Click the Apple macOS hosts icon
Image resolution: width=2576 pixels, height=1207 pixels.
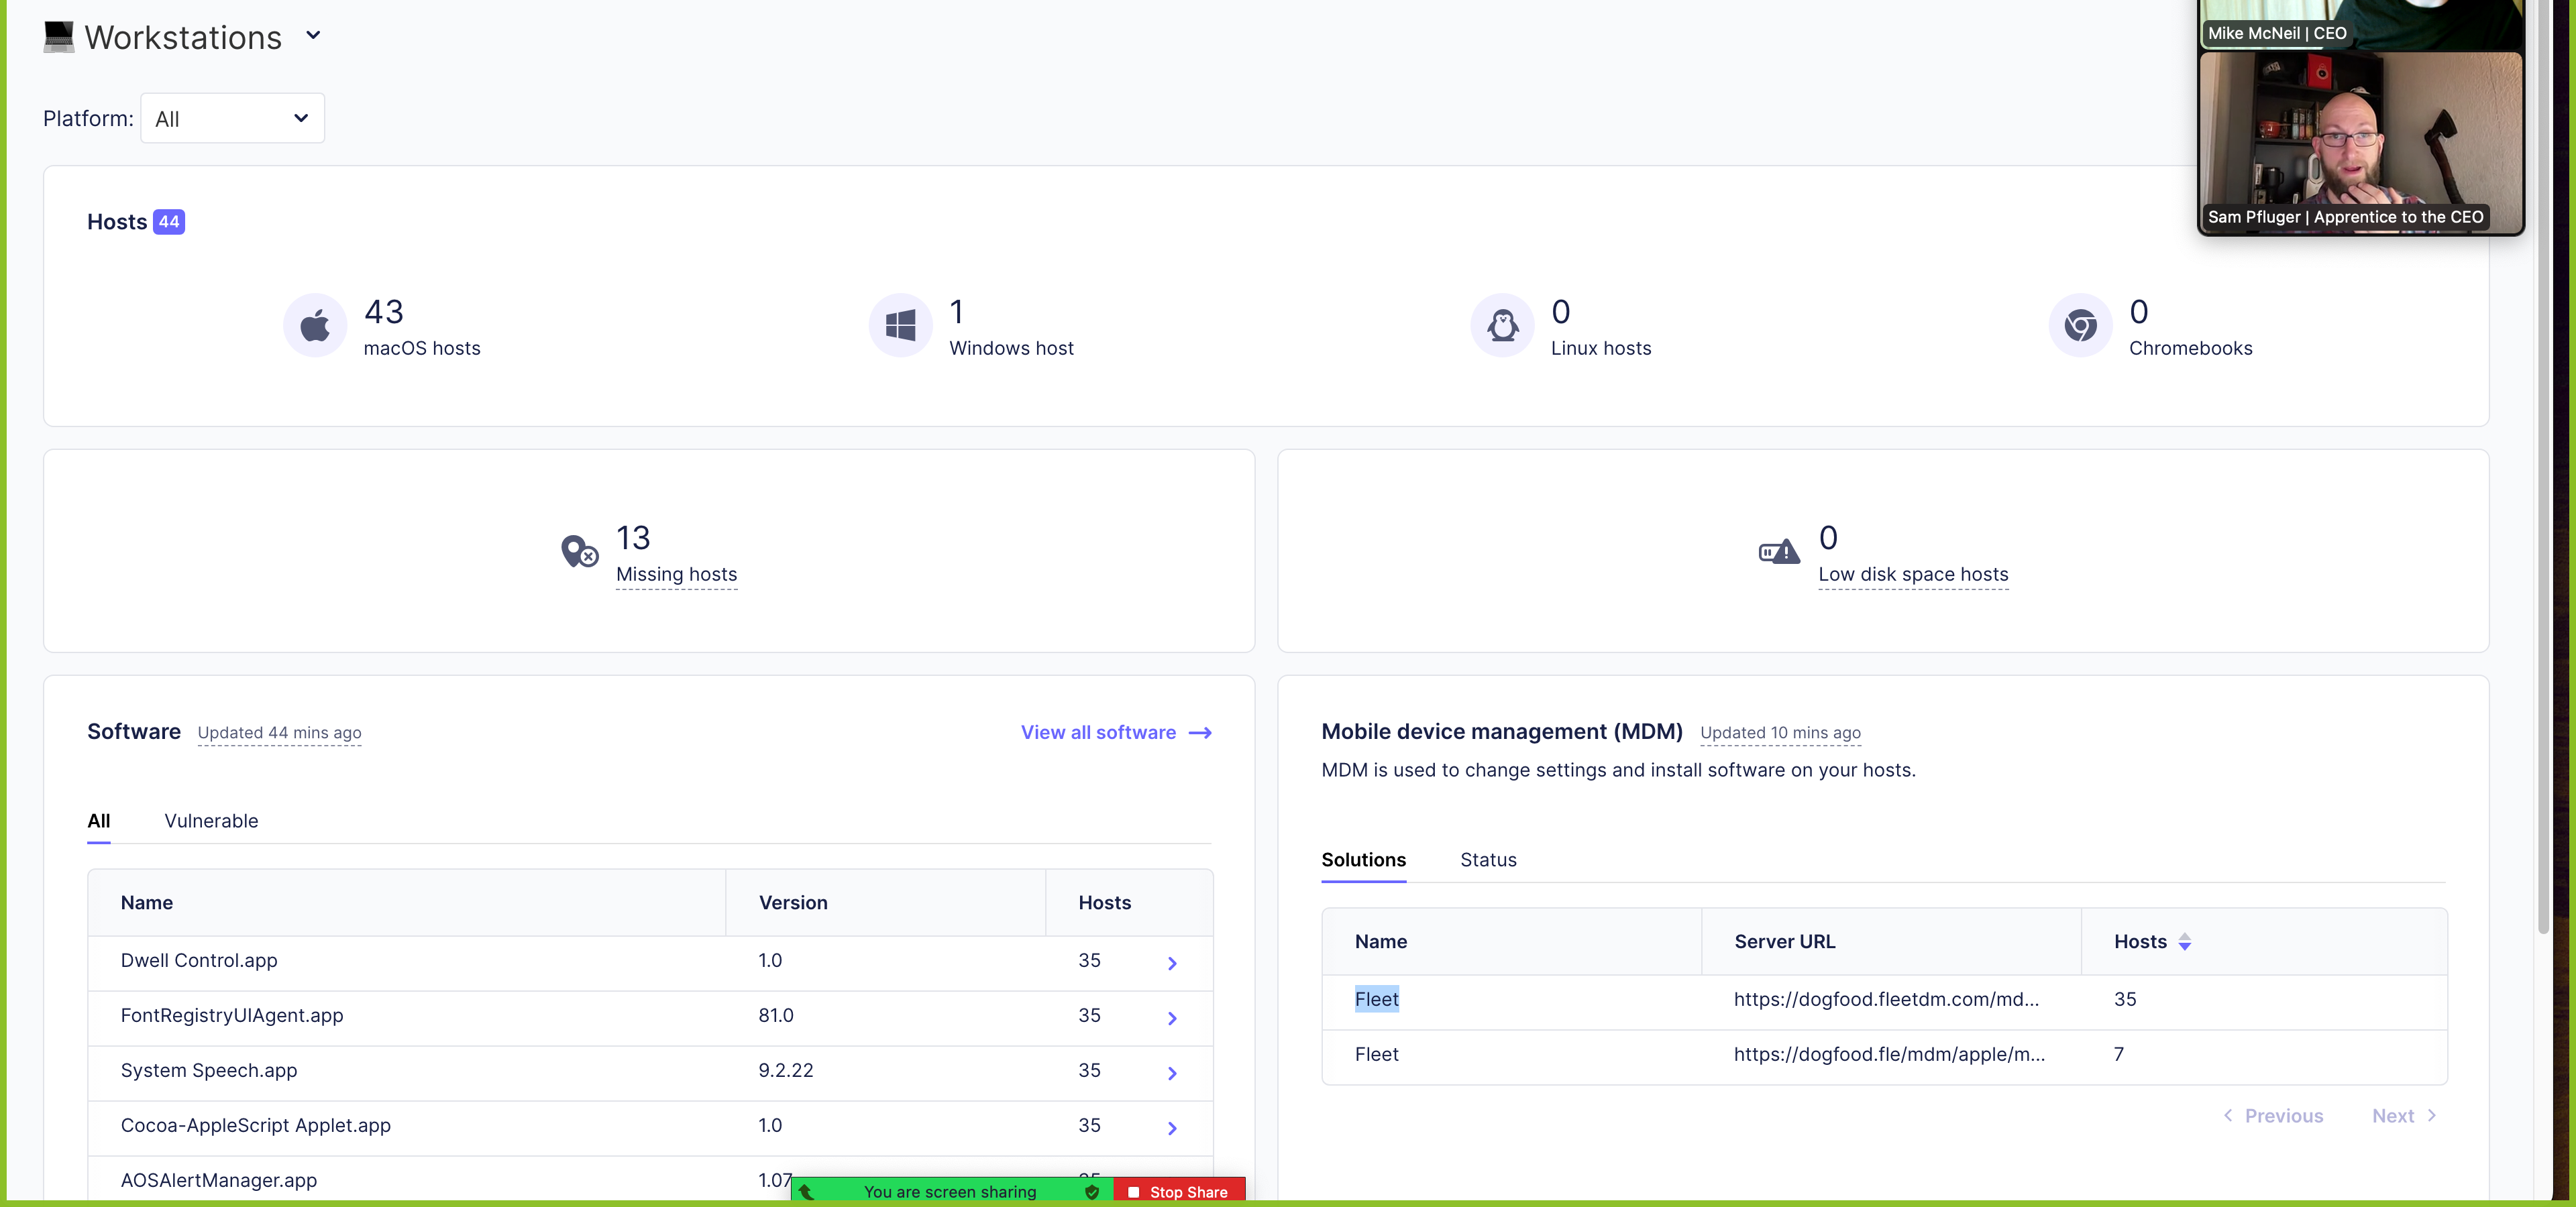tap(315, 326)
